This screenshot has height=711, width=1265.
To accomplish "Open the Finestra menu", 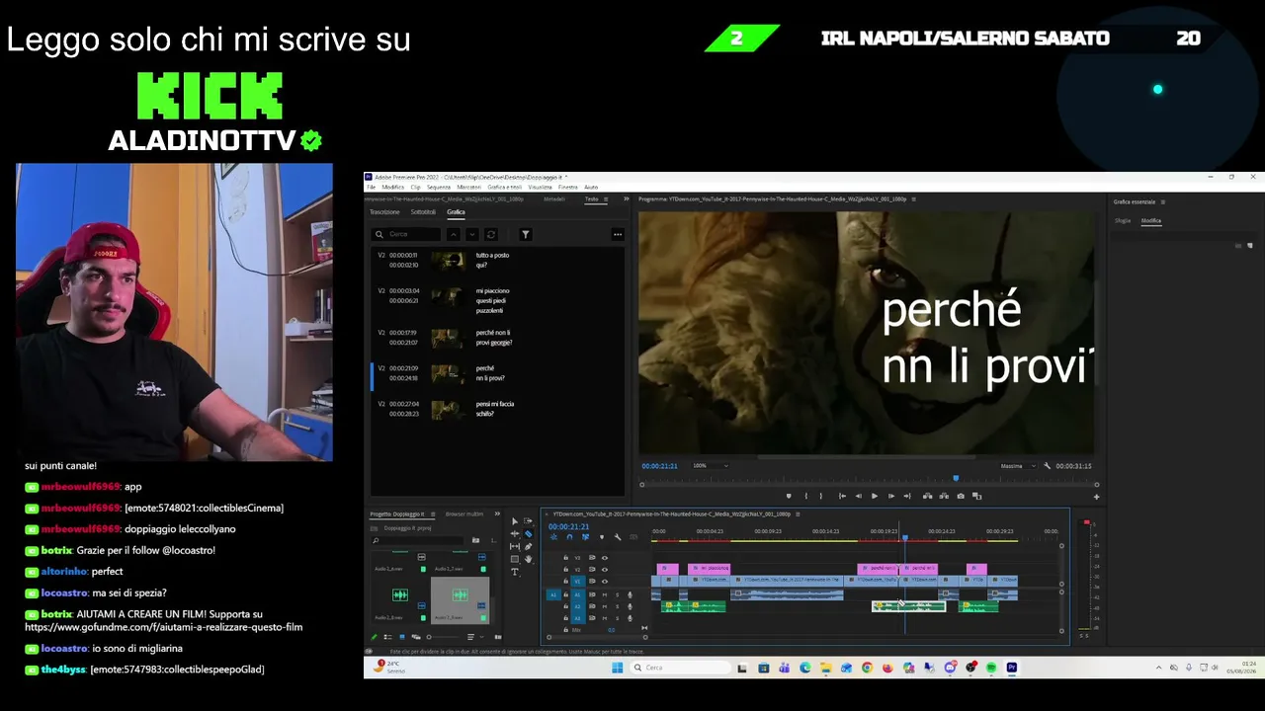I will [568, 187].
